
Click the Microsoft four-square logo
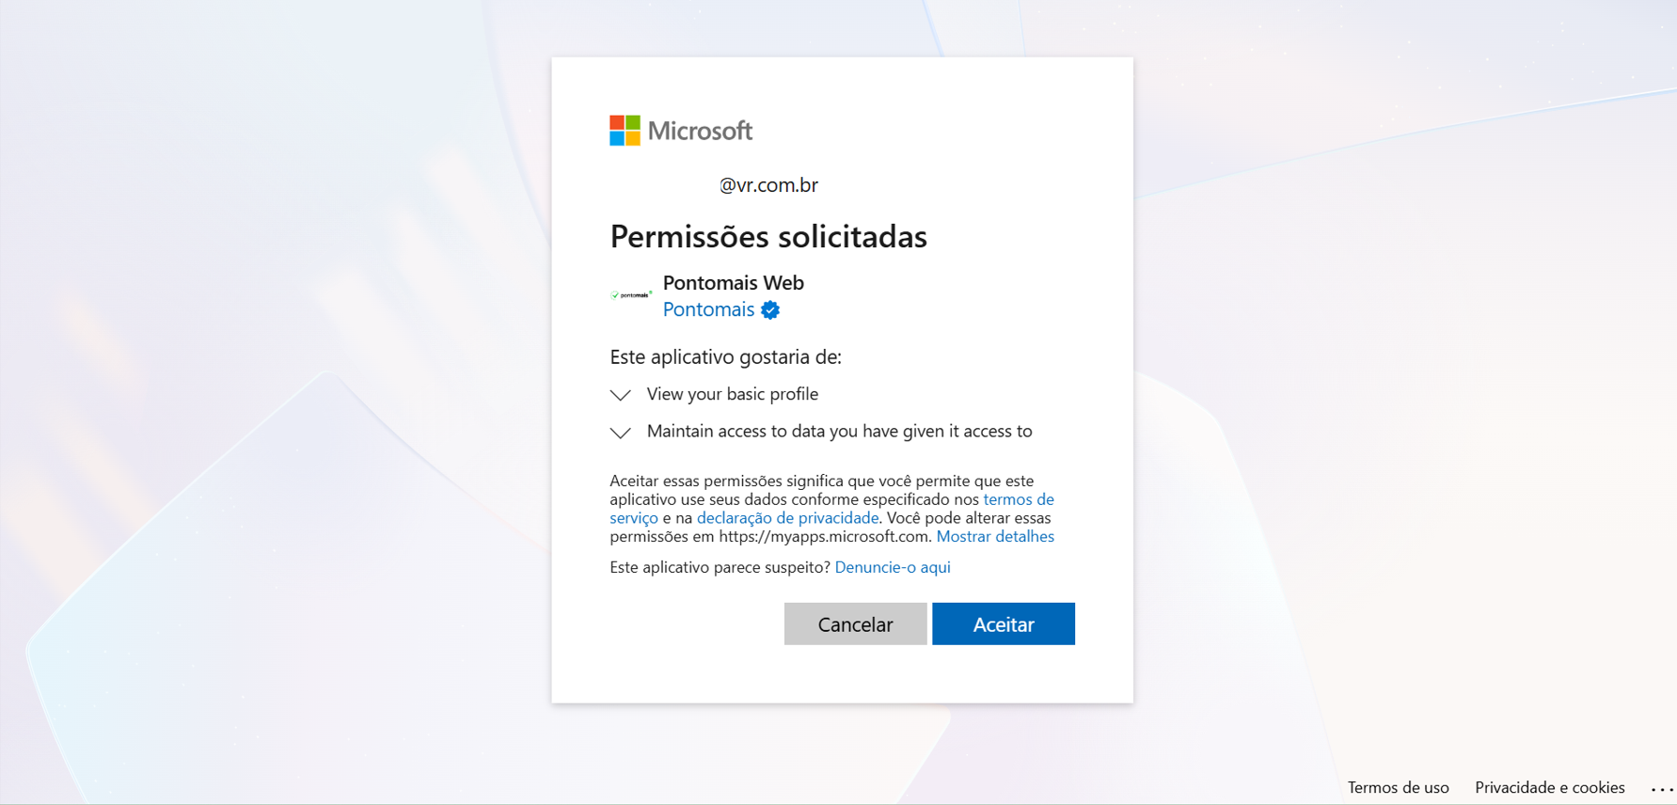click(x=625, y=131)
